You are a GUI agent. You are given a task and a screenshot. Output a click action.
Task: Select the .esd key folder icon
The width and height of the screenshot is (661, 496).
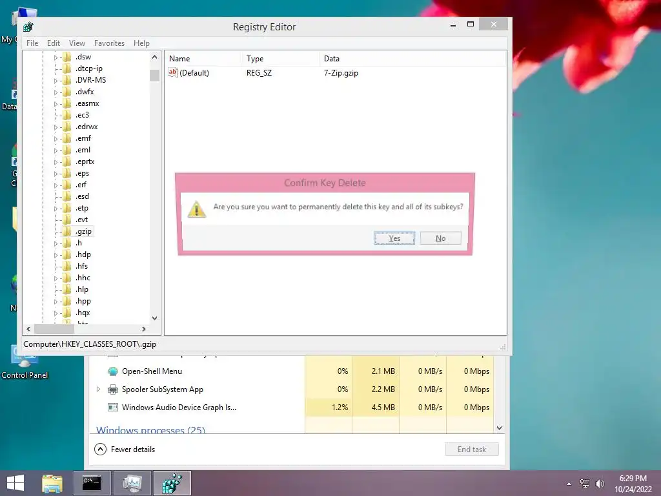coord(66,196)
